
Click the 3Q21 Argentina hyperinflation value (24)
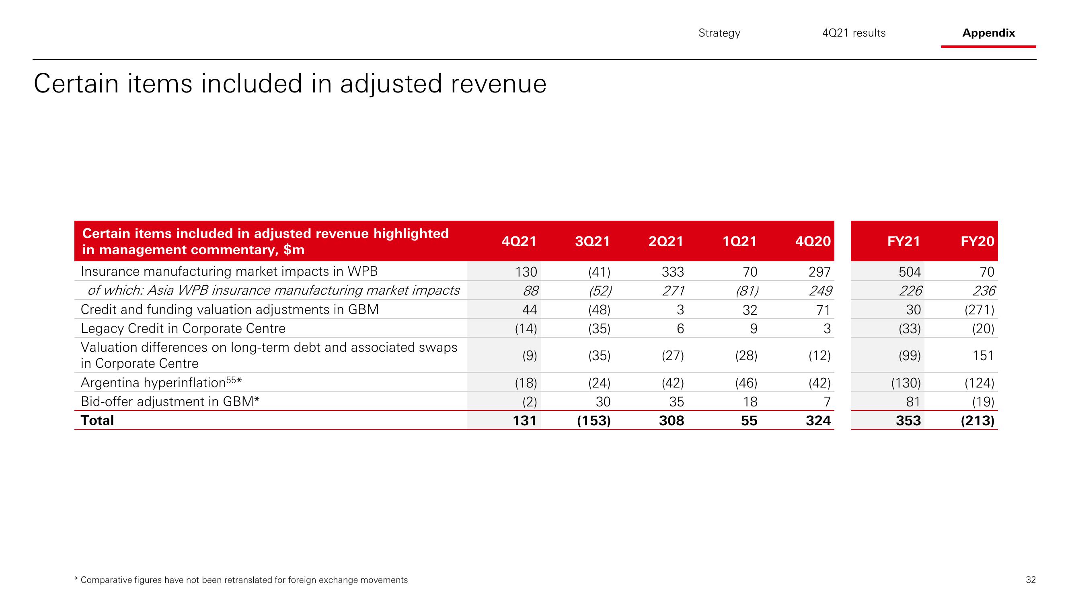tap(599, 382)
